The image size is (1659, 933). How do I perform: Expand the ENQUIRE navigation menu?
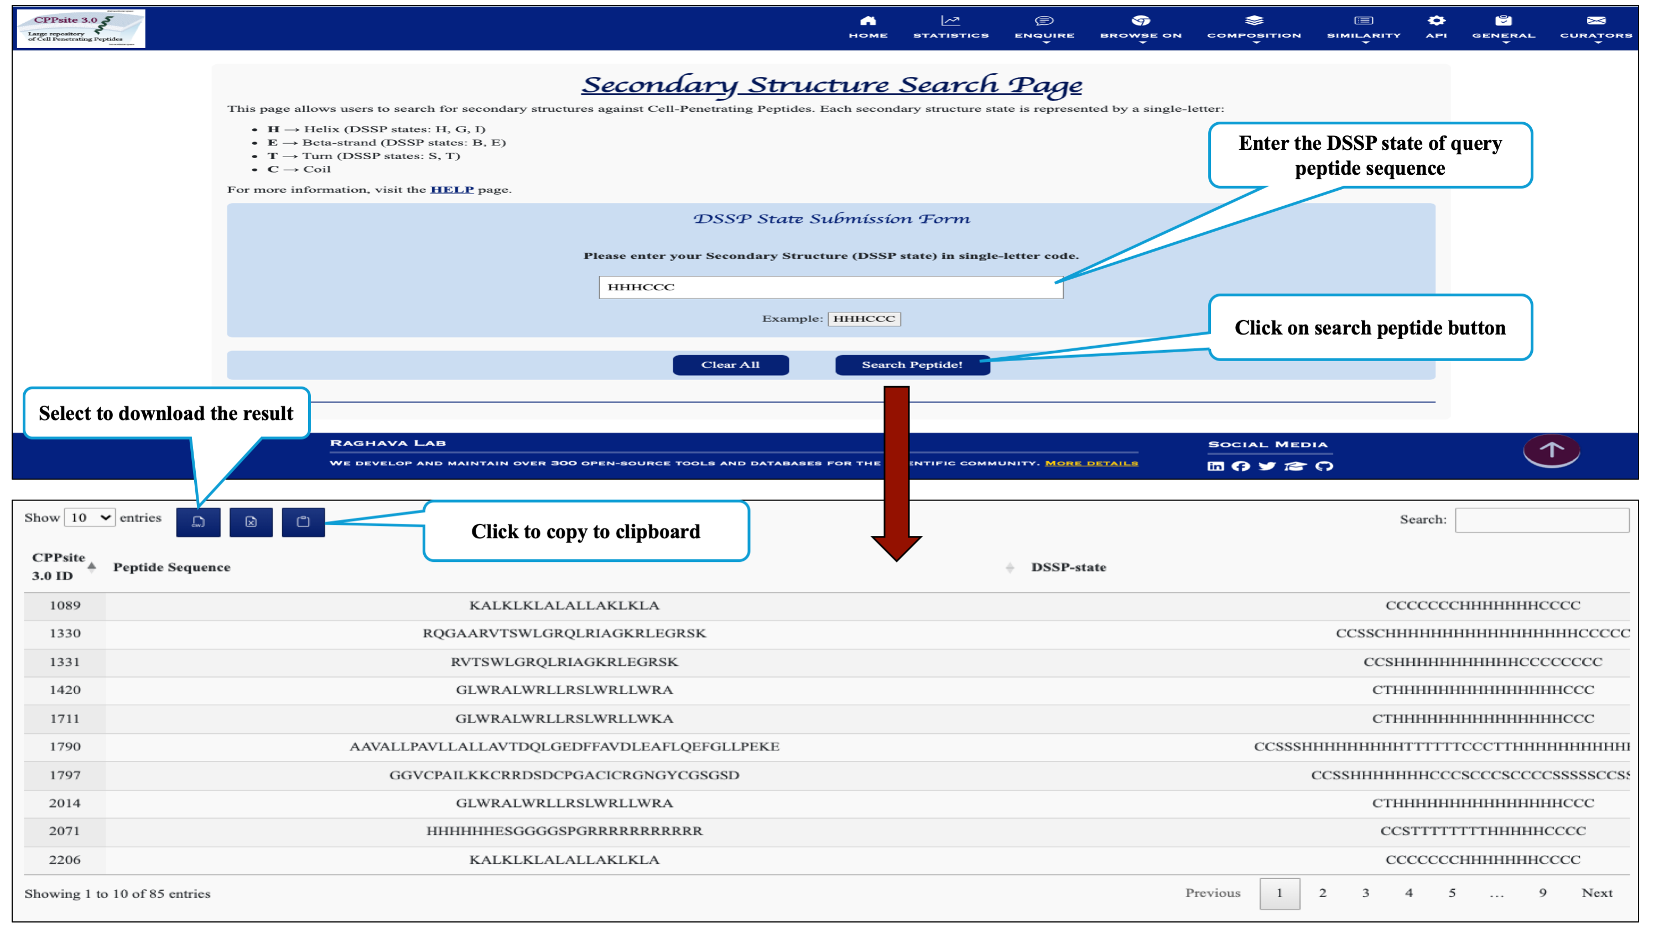[x=1044, y=28]
